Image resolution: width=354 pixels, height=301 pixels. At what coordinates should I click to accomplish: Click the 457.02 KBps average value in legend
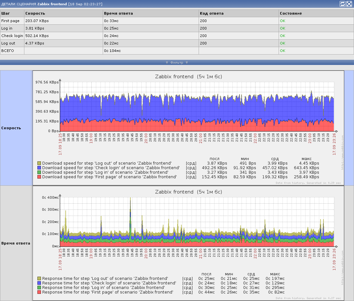pyautogui.click(x=275, y=168)
